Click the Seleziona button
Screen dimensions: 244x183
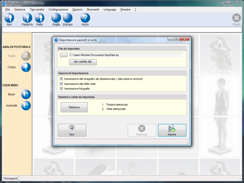tap(74, 107)
